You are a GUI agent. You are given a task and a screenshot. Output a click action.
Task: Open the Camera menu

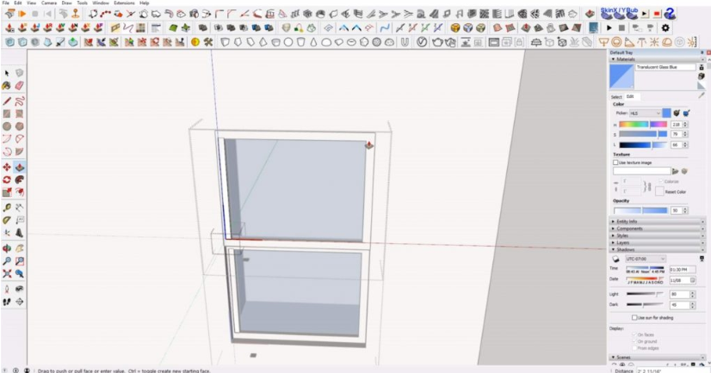[49, 3]
